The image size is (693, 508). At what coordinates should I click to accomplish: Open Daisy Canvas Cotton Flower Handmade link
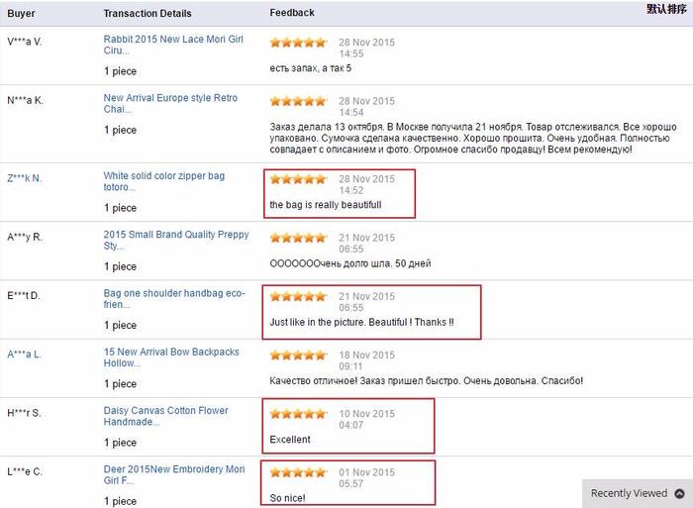point(165,415)
